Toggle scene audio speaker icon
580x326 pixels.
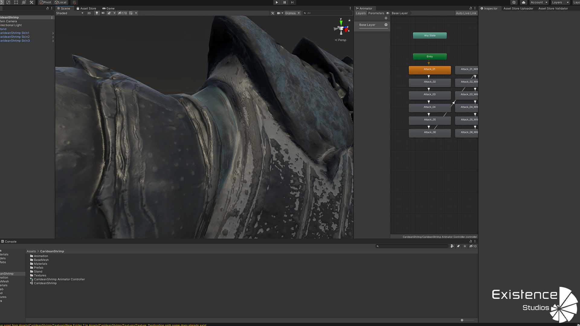tap(103, 13)
